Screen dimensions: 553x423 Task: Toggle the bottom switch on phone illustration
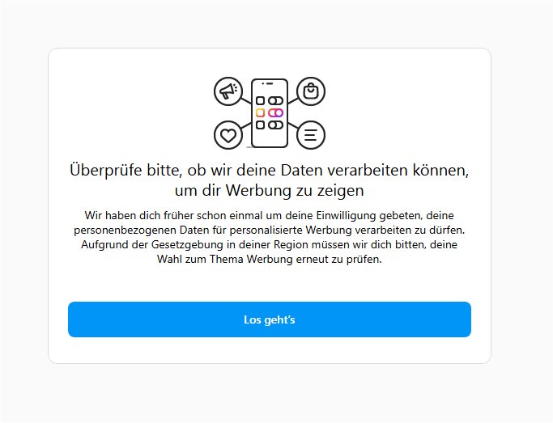point(275,125)
